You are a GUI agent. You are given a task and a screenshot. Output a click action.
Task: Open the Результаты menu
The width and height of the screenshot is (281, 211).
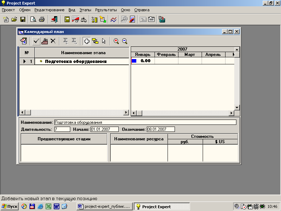click(106, 10)
